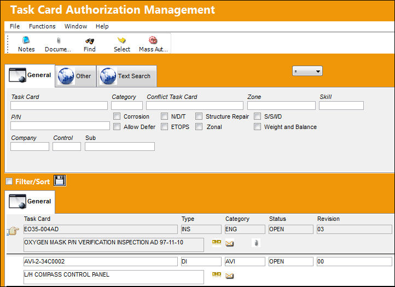Open the Documents paperclip toolbar icon
Image resolution: width=395 pixels, height=287 pixels.
coord(59,40)
